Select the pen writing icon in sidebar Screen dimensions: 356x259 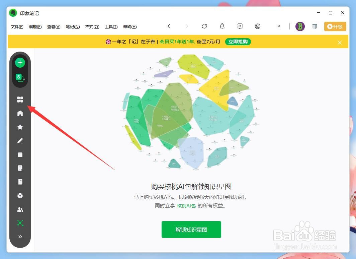pyautogui.click(x=20, y=141)
